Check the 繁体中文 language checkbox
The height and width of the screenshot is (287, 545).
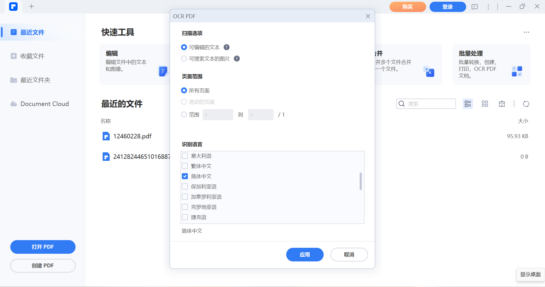(x=185, y=166)
